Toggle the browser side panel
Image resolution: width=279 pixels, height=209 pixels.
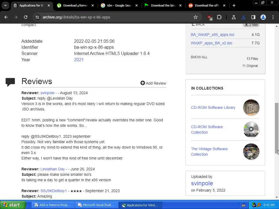tap(253, 17)
